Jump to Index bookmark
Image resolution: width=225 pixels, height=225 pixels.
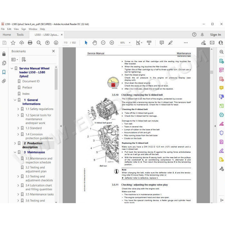pos(26,94)
